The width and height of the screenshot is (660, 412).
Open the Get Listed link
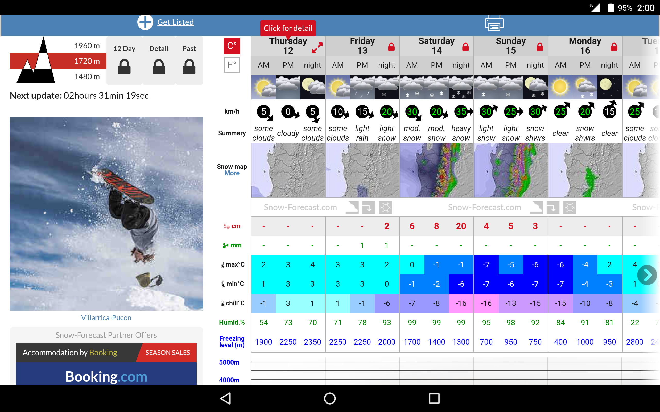(175, 22)
